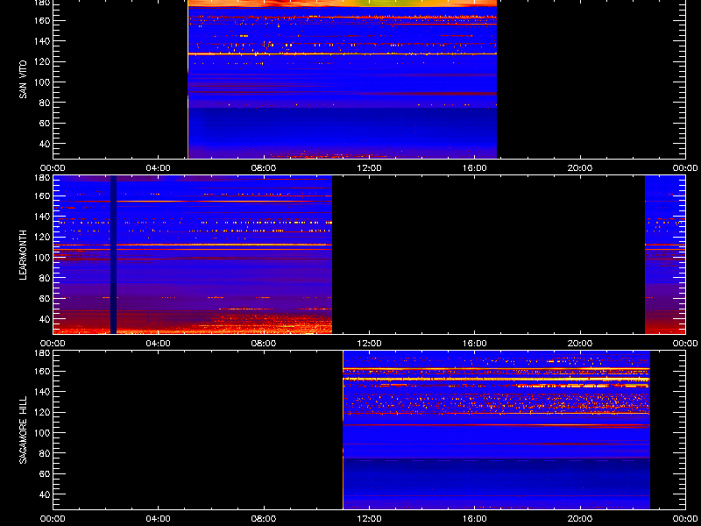Pick the 80 tick label on Learmonth plot

[x=46, y=278]
